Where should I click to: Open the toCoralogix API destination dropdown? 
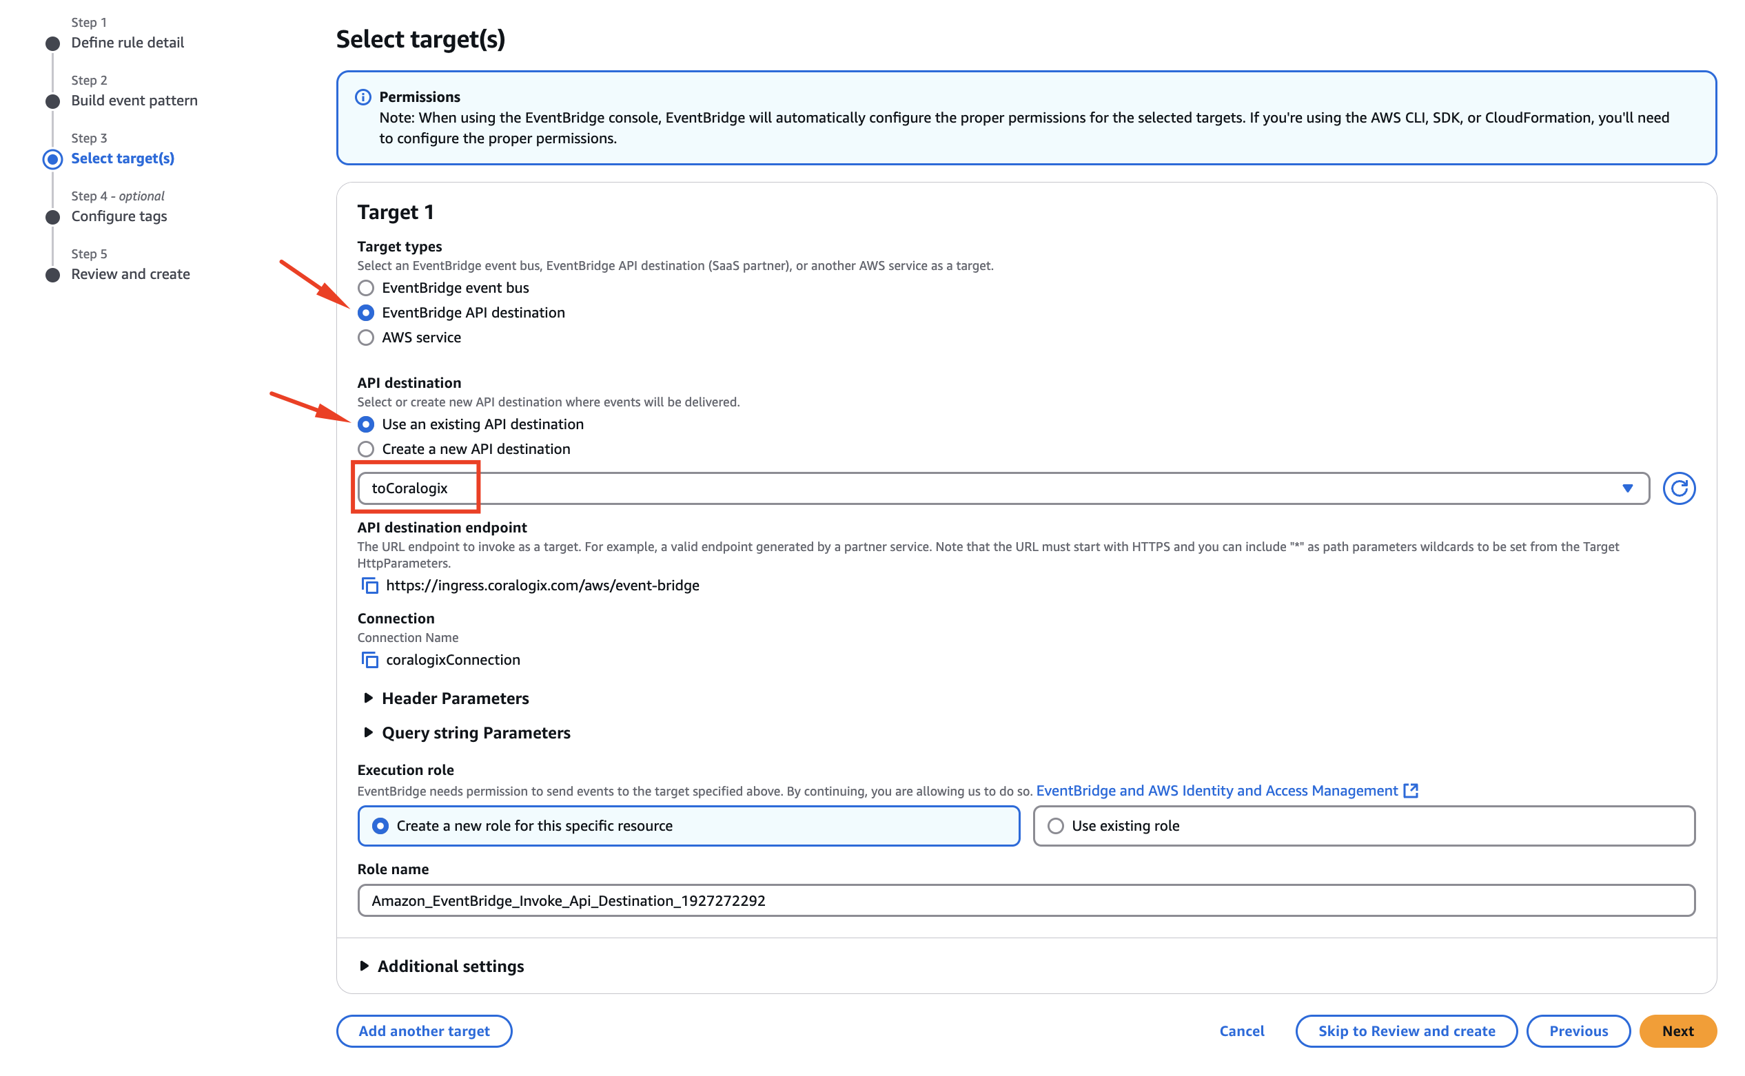1003,488
